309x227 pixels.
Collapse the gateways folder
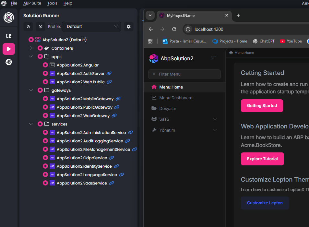click(x=31, y=90)
